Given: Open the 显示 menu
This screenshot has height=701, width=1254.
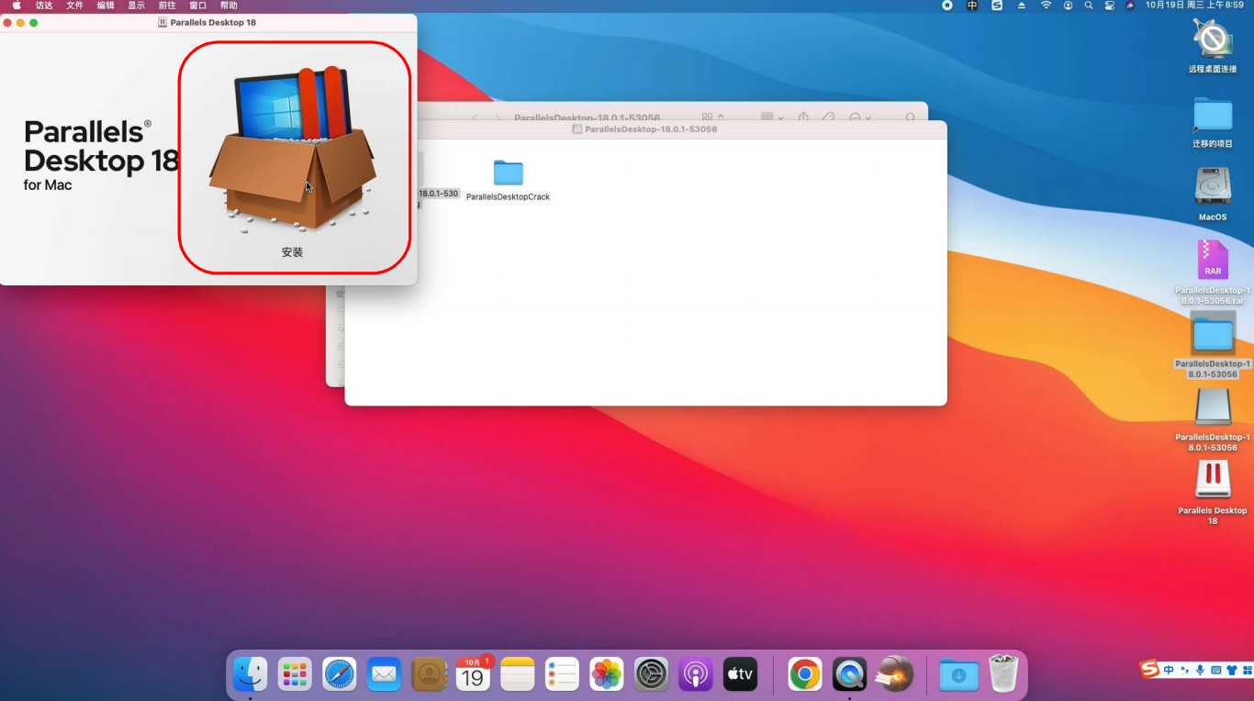Looking at the screenshot, I should tap(136, 6).
